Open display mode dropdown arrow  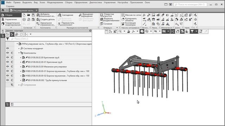(151, 31)
